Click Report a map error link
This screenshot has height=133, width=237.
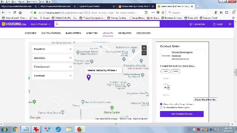(x=140, y=119)
